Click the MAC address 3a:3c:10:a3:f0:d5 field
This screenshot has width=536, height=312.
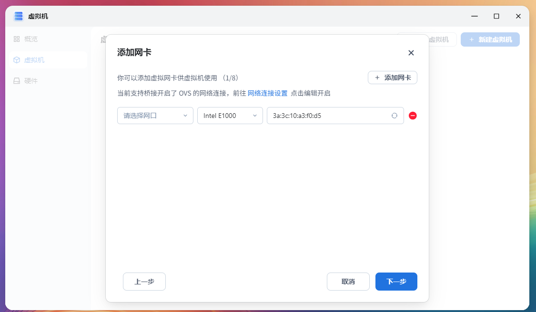(x=329, y=116)
